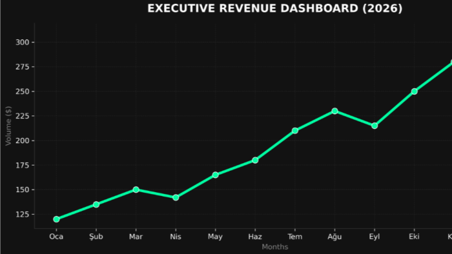This screenshot has height=254, width=452.
Task: Select the Nis data point marker
Action: (x=176, y=198)
